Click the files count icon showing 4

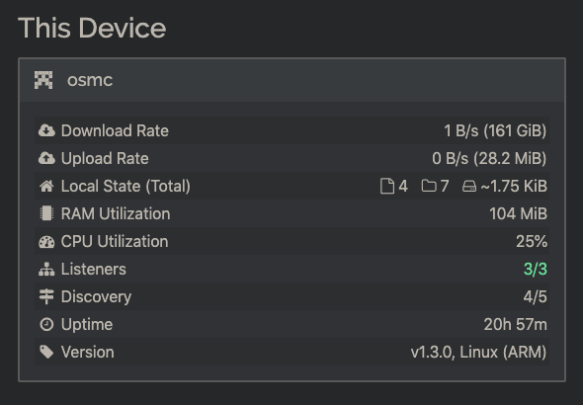[x=387, y=186]
